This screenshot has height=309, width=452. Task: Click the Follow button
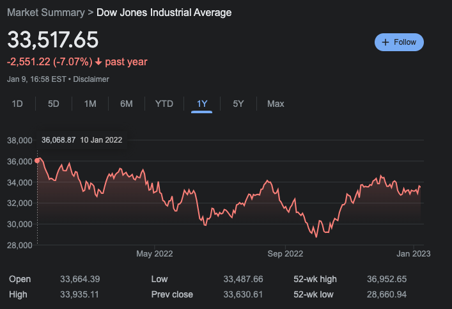(x=399, y=42)
